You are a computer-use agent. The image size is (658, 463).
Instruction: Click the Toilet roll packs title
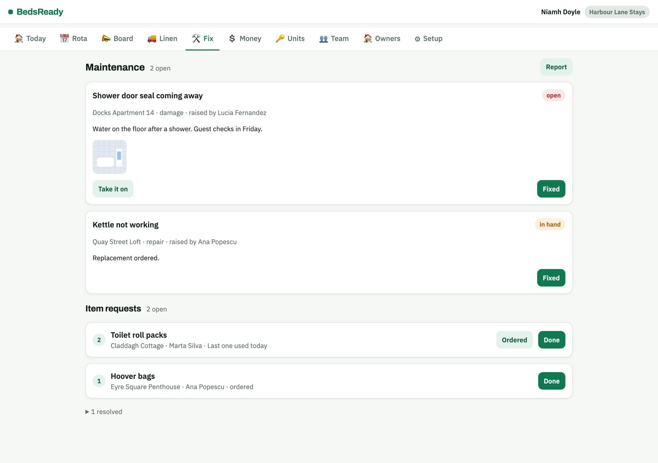point(139,335)
